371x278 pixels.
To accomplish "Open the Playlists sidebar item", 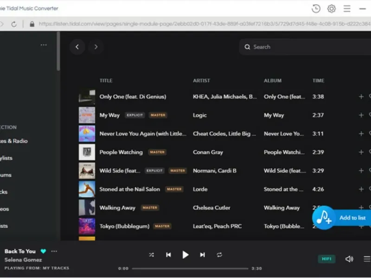I will (x=6, y=158).
